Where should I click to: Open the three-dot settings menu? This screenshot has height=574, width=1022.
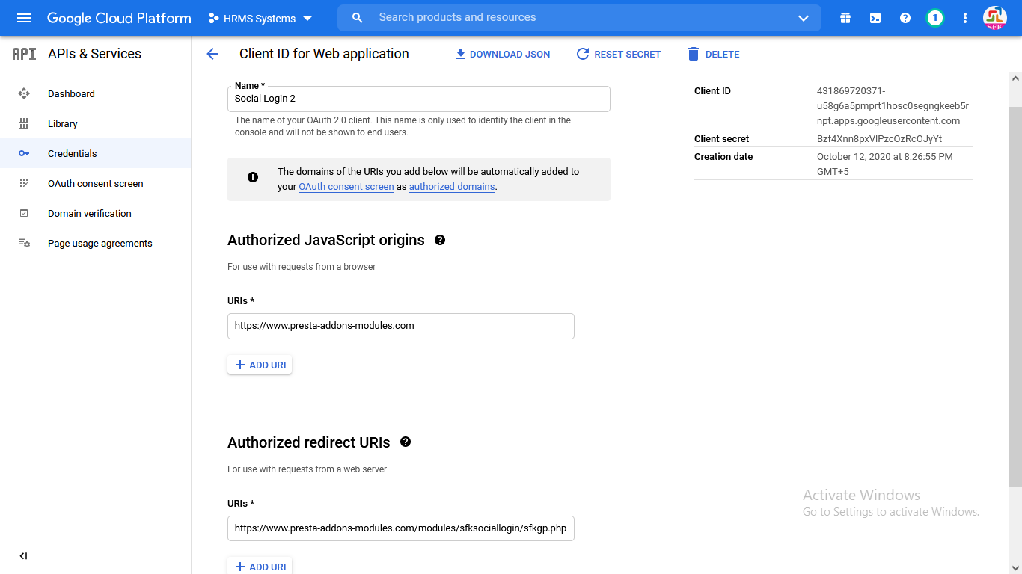click(965, 18)
